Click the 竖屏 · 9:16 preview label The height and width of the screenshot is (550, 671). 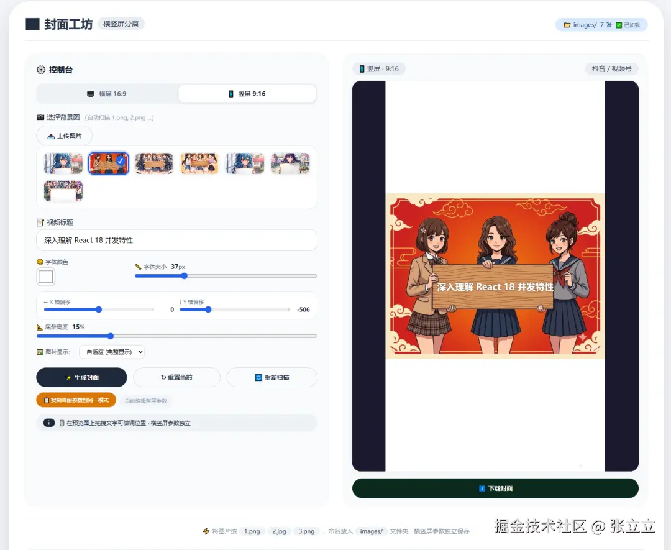coord(379,69)
